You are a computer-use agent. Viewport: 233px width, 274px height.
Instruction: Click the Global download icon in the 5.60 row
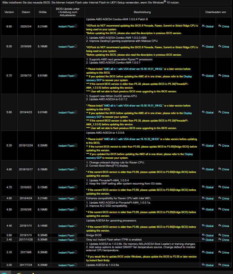tap(203, 112)
